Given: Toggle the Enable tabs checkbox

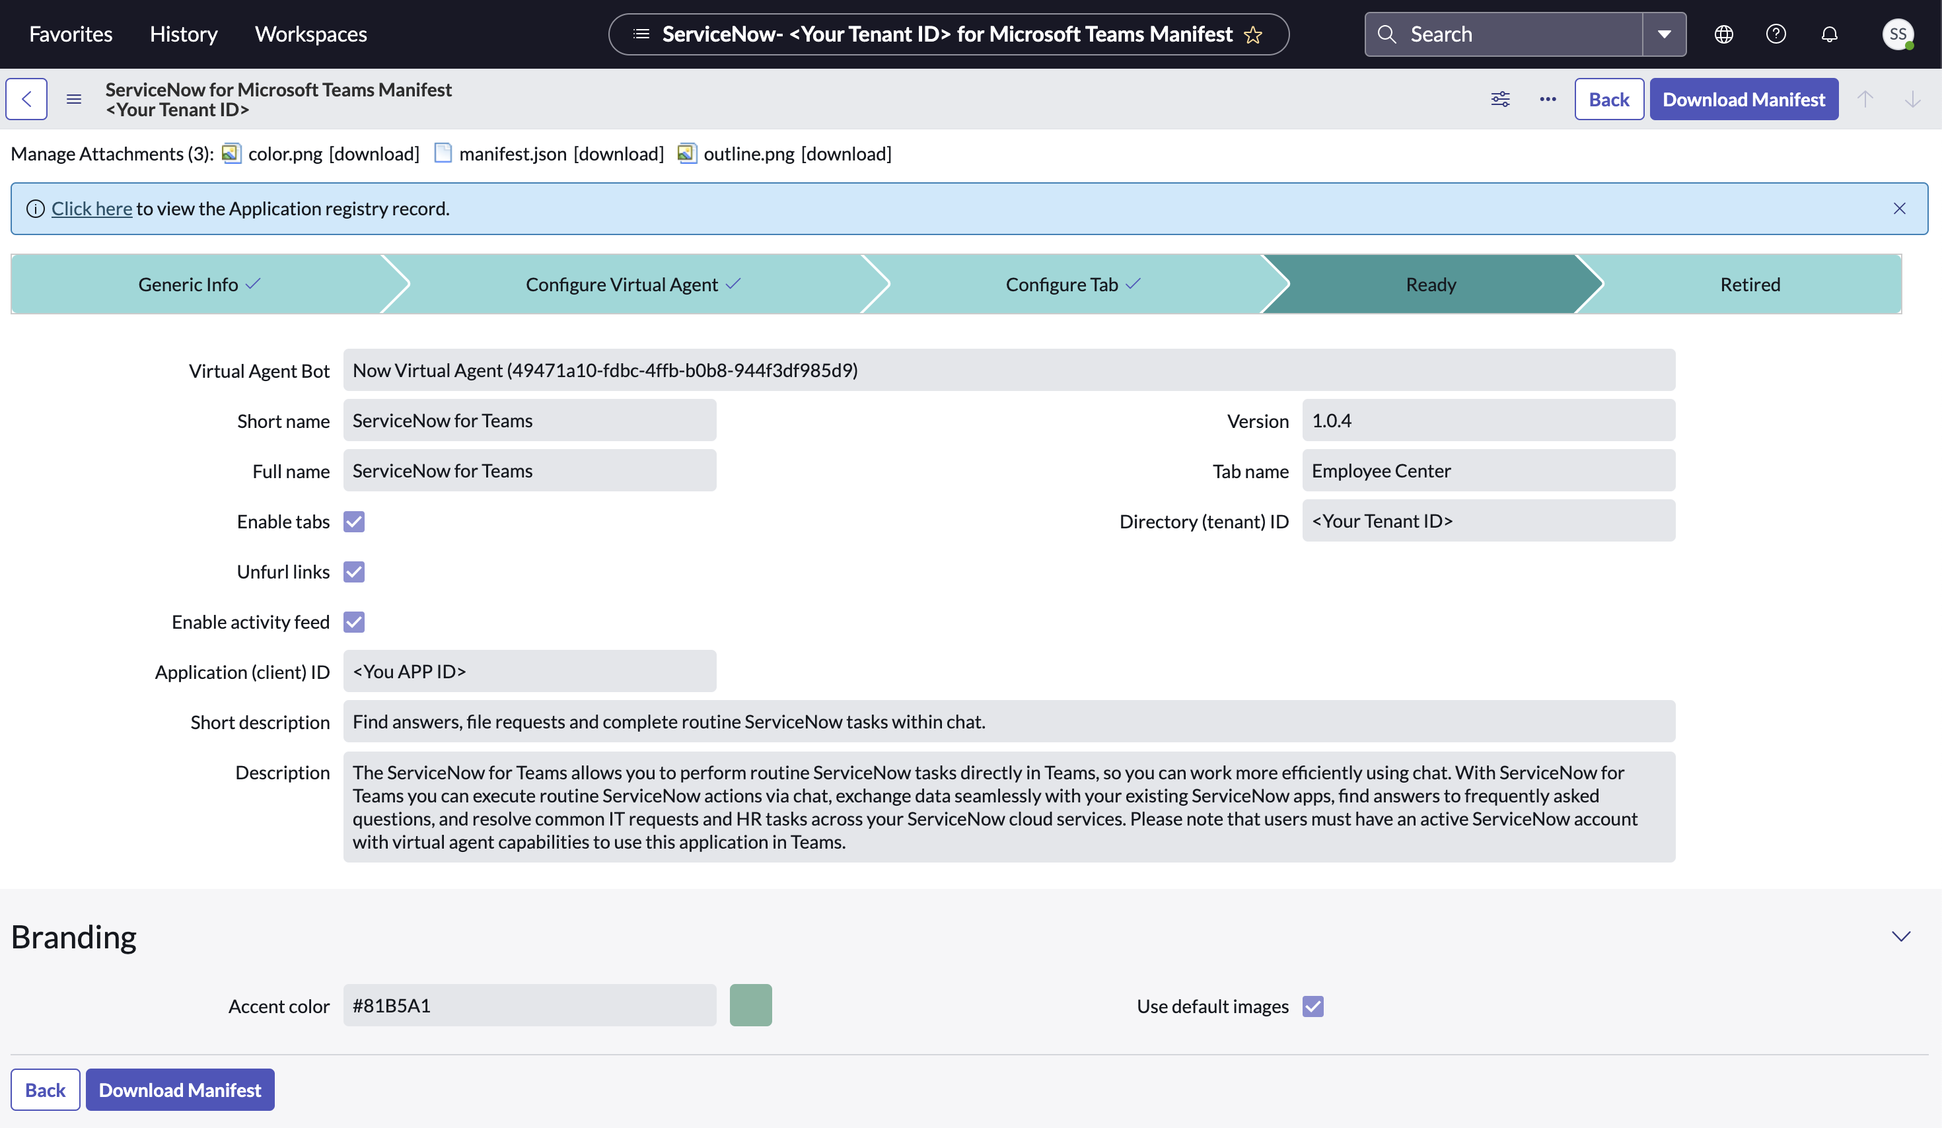Looking at the screenshot, I should 354,522.
